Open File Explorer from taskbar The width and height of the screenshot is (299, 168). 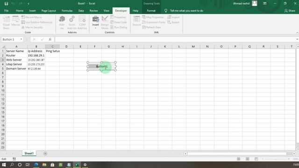pyautogui.click(x=44, y=165)
